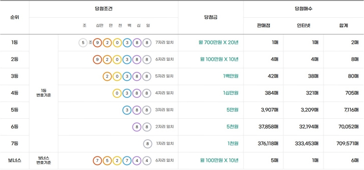Click the 5천원 prize amount
This screenshot has width=364, height=170.
pos(233,127)
